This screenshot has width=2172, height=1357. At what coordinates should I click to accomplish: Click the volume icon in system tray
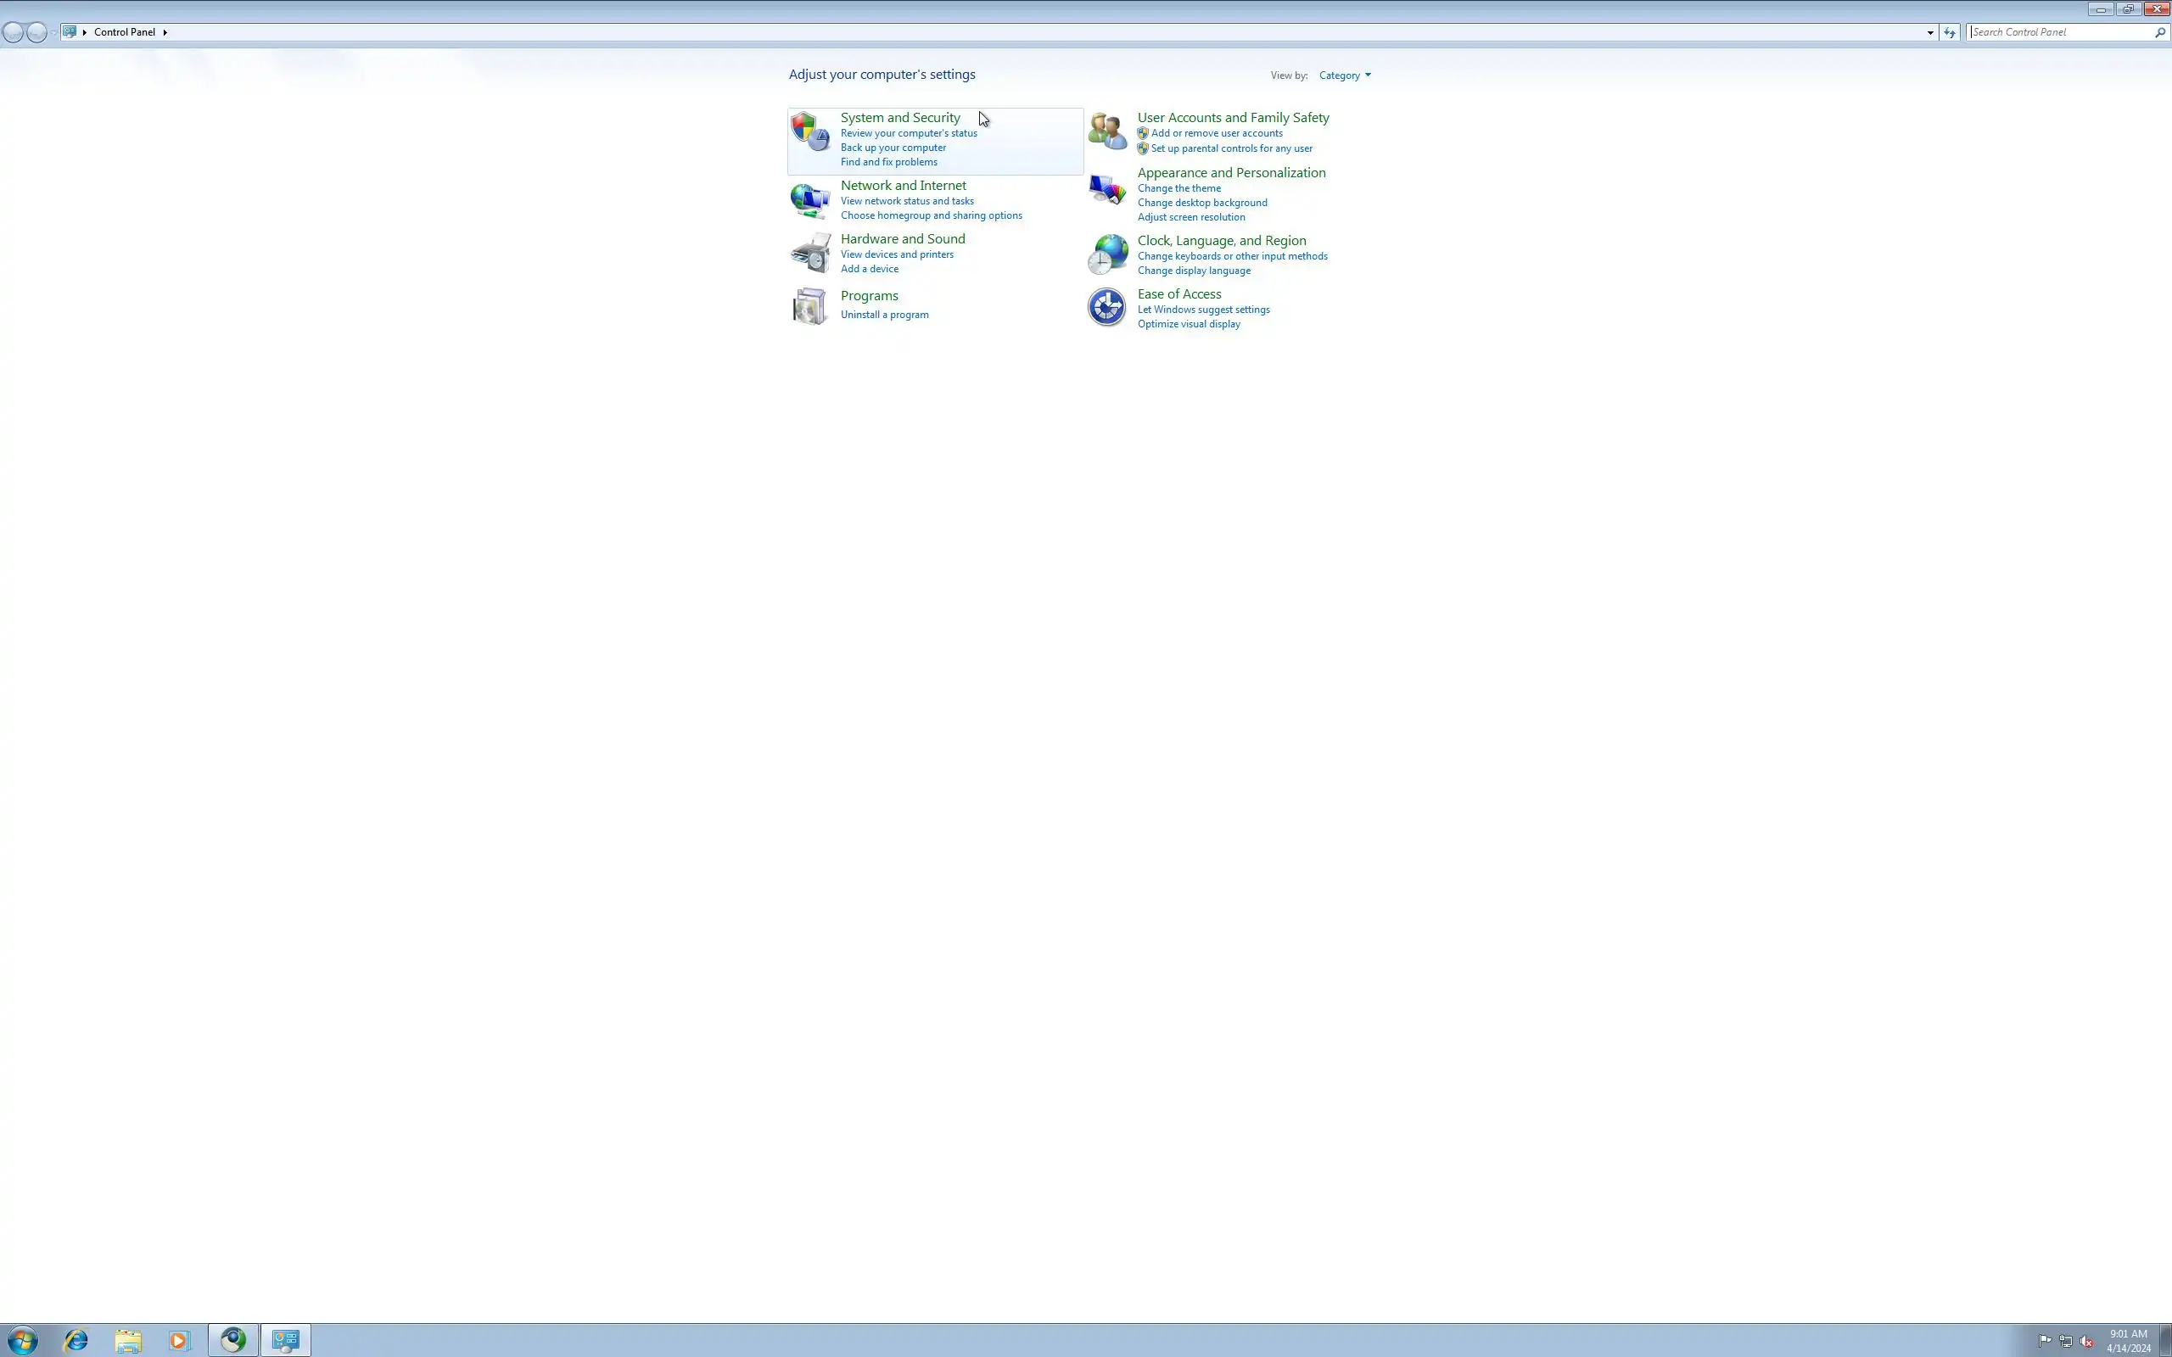coord(2085,1341)
